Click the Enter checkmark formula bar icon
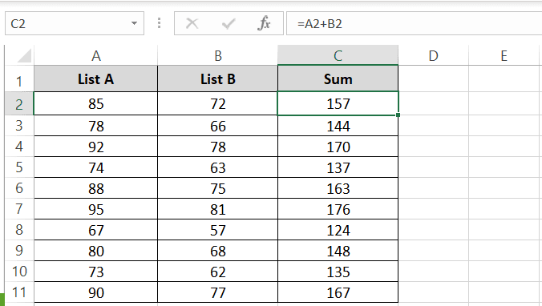The height and width of the screenshot is (306, 542). coord(229,23)
